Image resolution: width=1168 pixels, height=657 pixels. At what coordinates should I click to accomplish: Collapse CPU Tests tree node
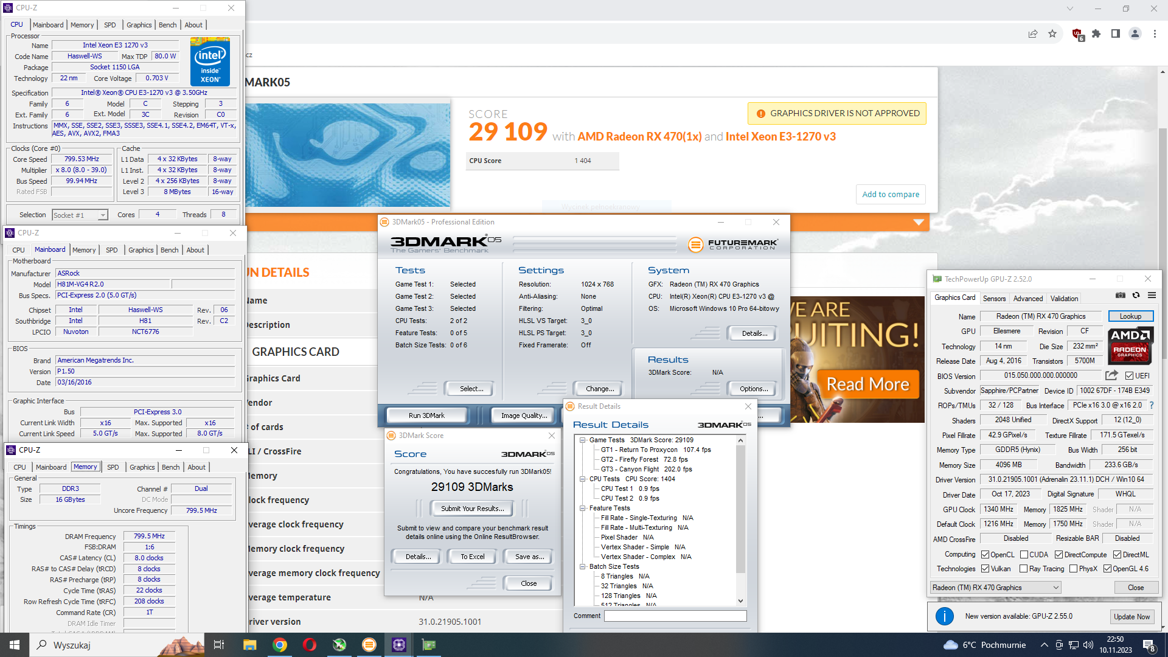click(582, 479)
